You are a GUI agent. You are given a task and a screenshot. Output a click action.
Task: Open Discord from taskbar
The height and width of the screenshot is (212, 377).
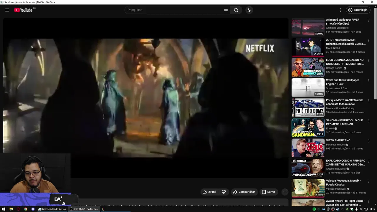pyautogui.click(x=33, y=209)
